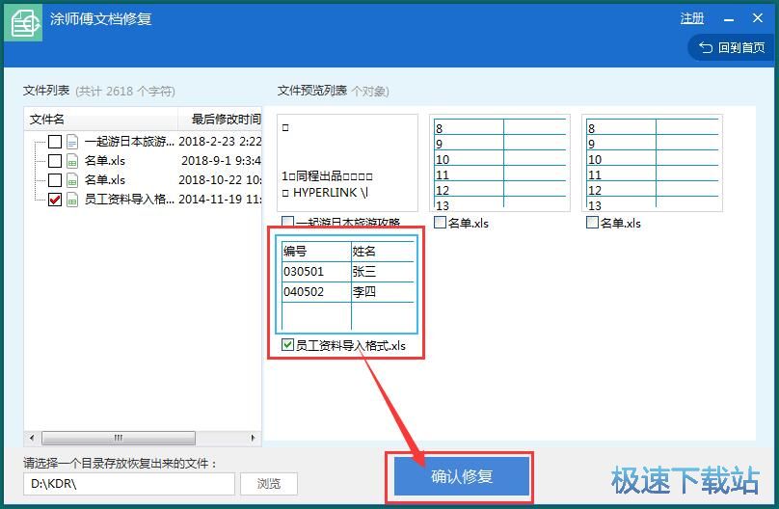779x509 pixels.
Task: Check the box for 名单.xls dated 2018-10-22
Action: tap(55, 180)
